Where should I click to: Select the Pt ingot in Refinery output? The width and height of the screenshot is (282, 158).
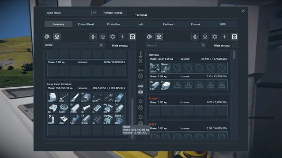(x=166, y=85)
